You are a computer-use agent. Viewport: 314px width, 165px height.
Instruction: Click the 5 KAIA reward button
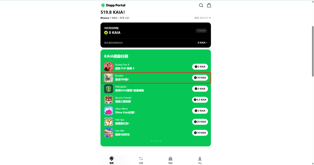pos(200,67)
